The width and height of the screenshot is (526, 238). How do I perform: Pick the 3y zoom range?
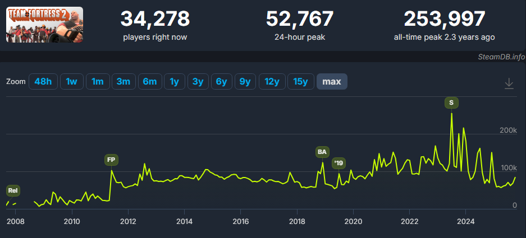(x=198, y=82)
